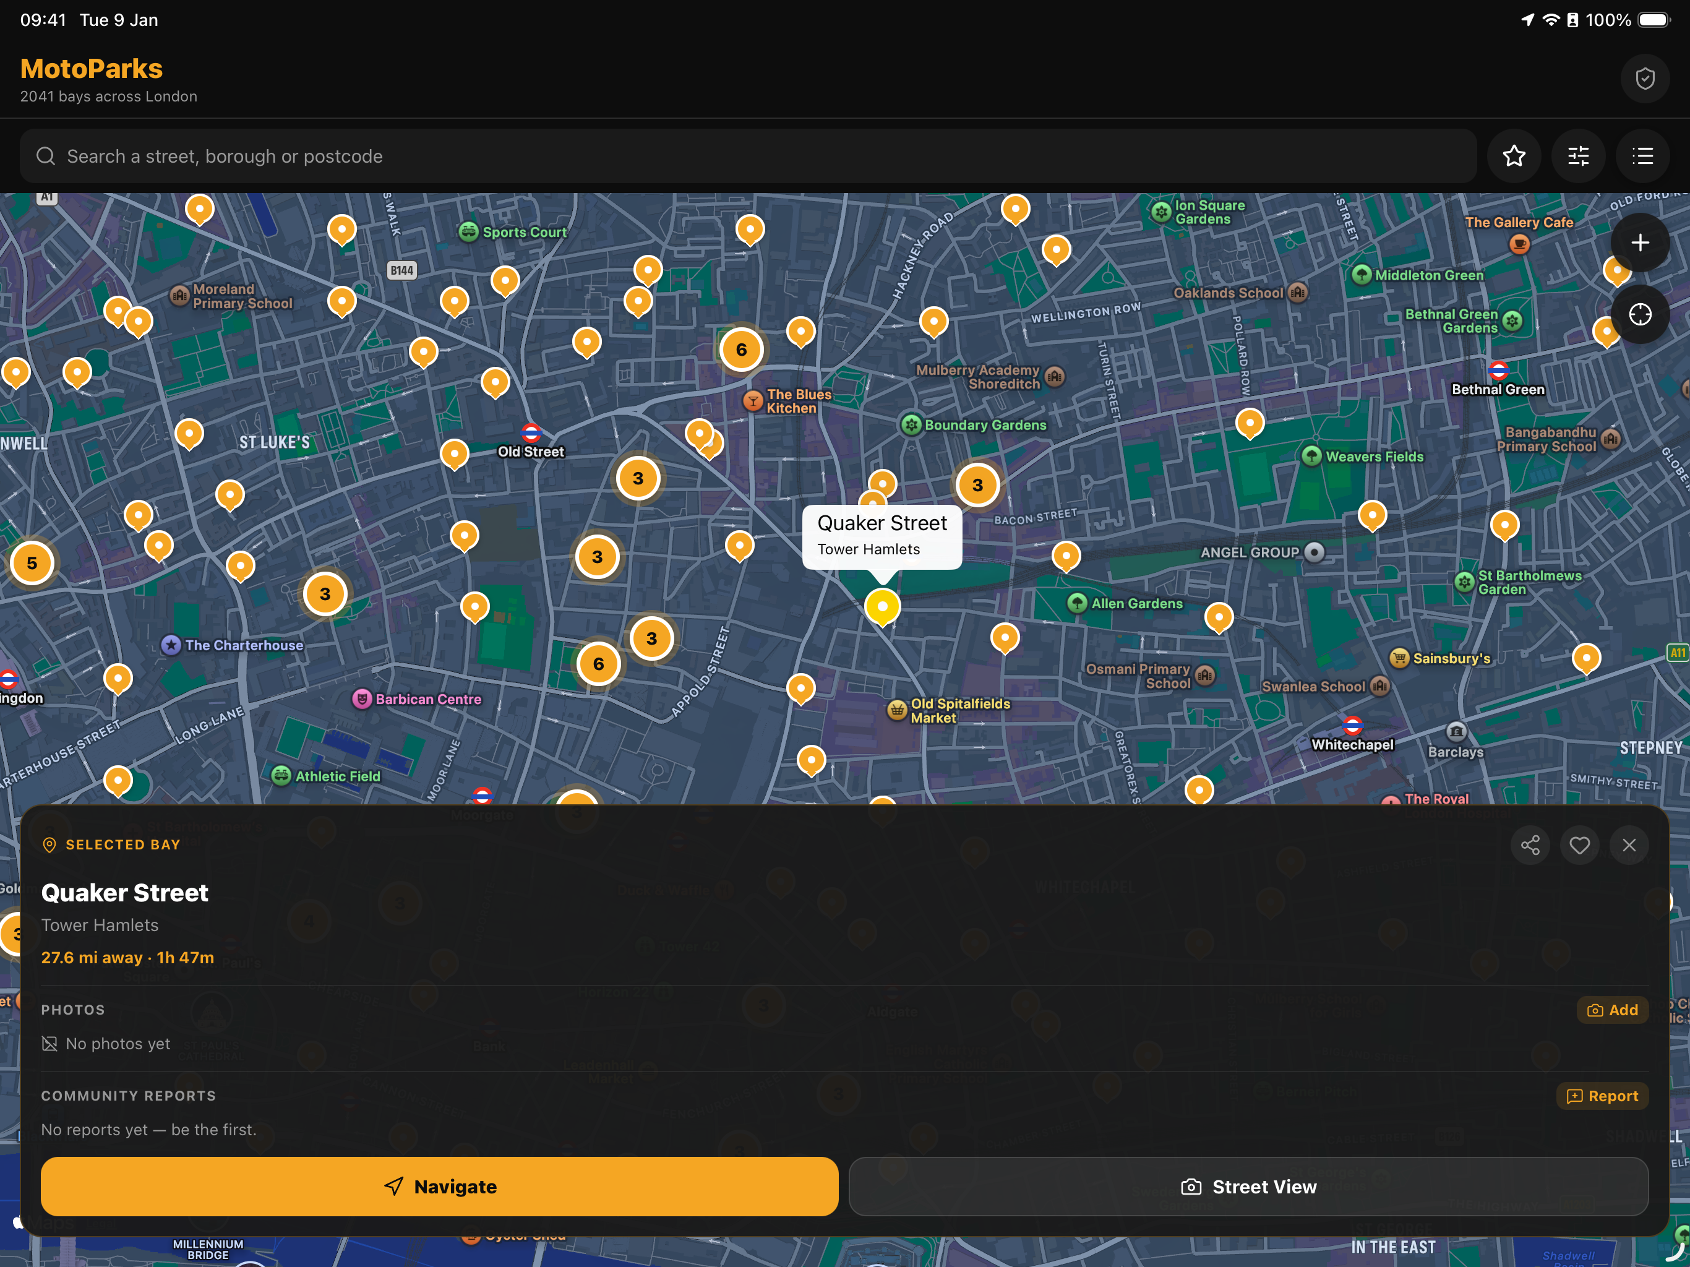Click '27.6 mi away · 1h 47m' distance text

(x=127, y=958)
